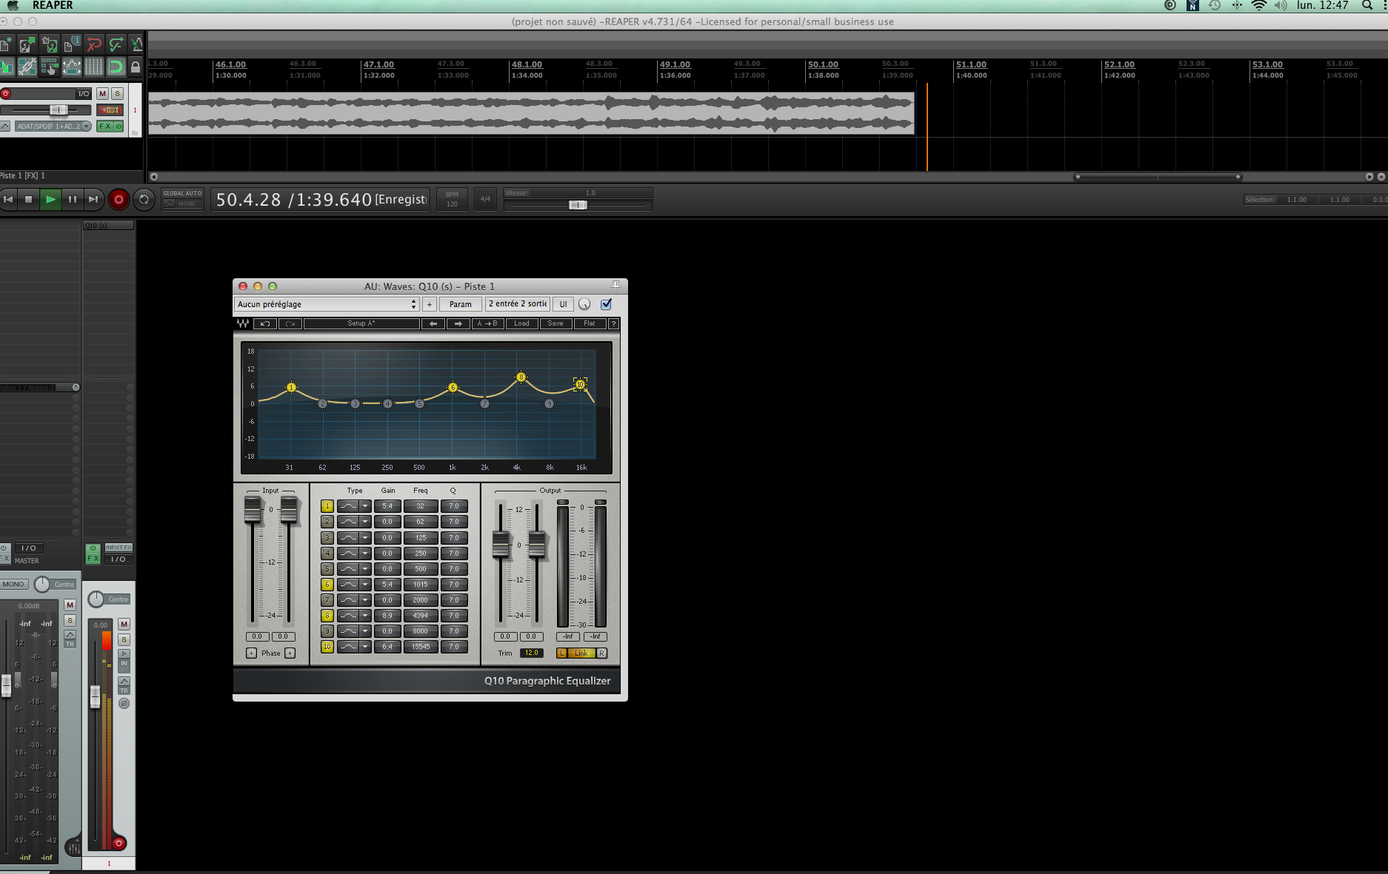This screenshot has height=874, width=1388.
Task: Click the Q10 previous preset left arrow
Action: point(433,323)
